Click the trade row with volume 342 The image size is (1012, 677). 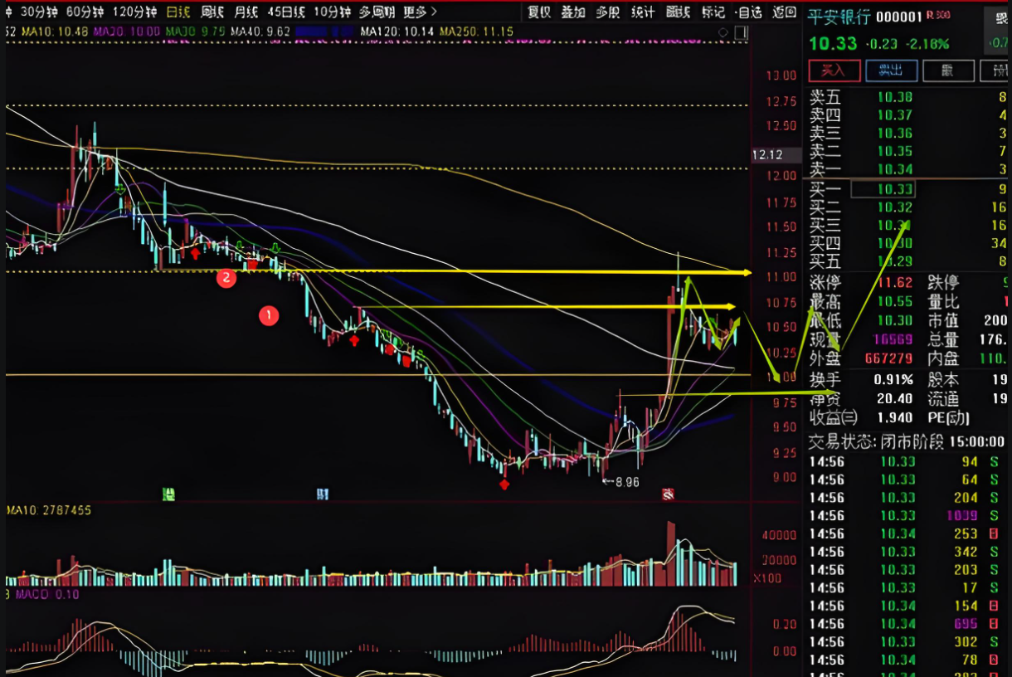tap(907, 552)
